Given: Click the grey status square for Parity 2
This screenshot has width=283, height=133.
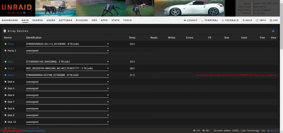Looking at the screenshot, I should tap(5, 51).
